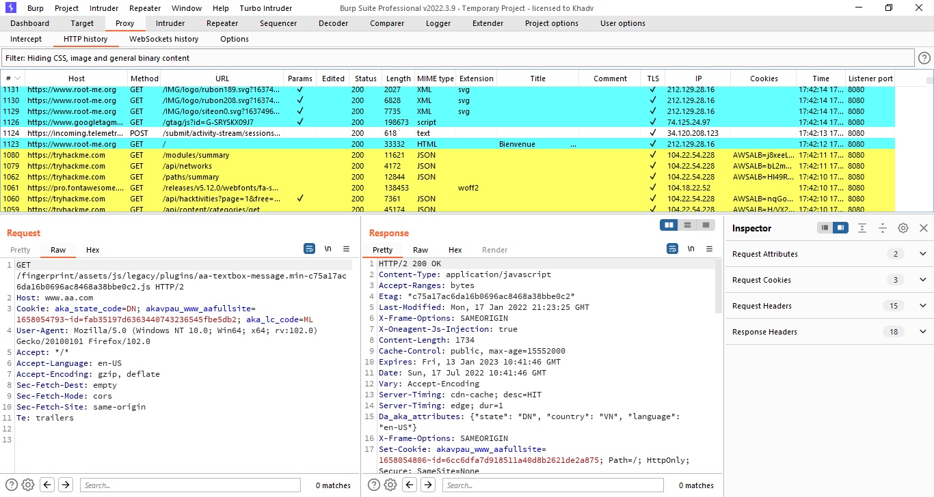This screenshot has height=497, width=934.
Task: Collapse all Inspector sections
Action: point(883,228)
